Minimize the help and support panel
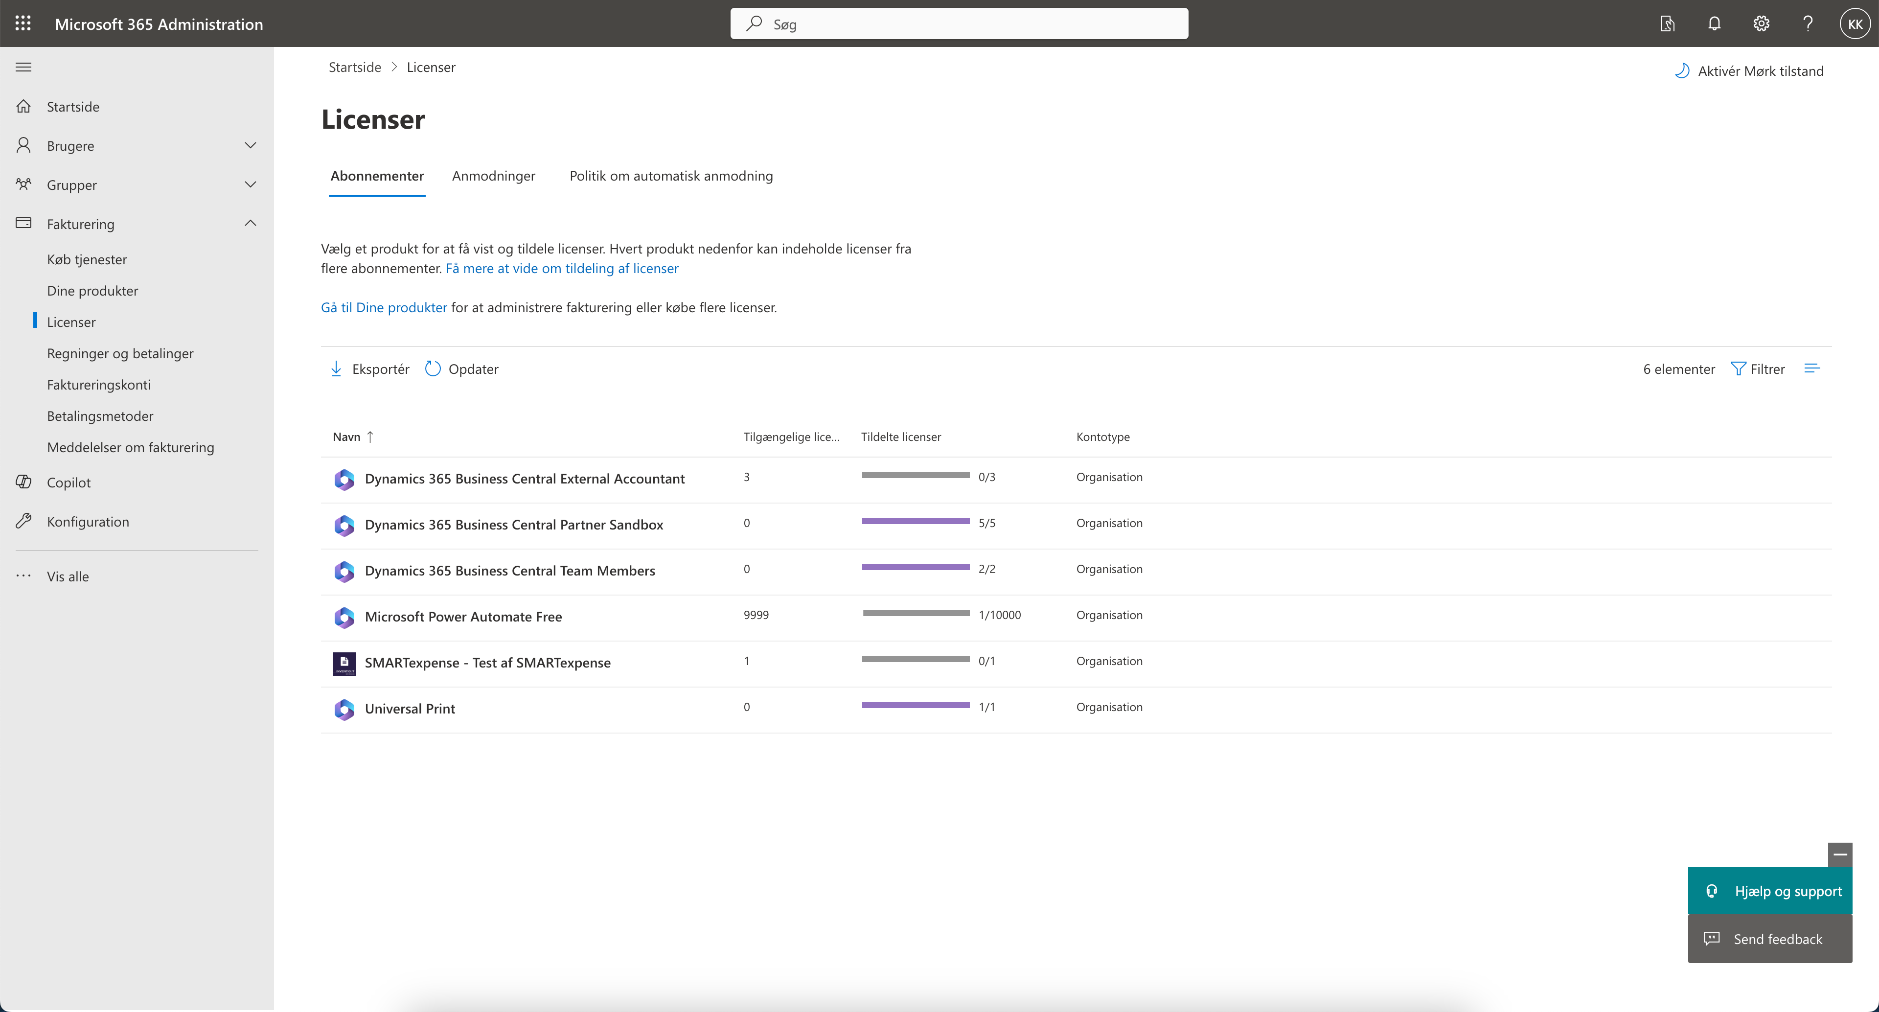1879x1012 pixels. tap(1840, 854)
